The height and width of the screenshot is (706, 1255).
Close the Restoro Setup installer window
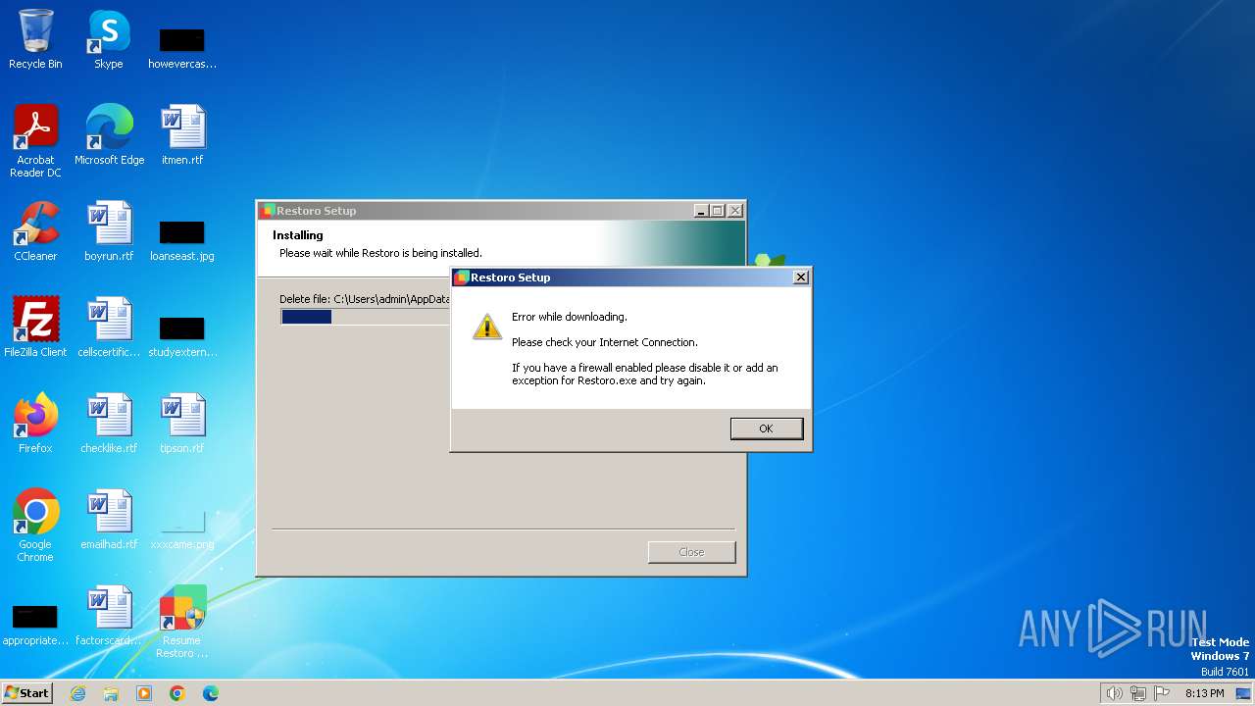735,211
